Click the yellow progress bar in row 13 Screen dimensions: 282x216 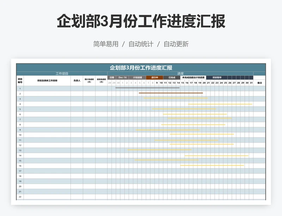click(x=160, y=150)
